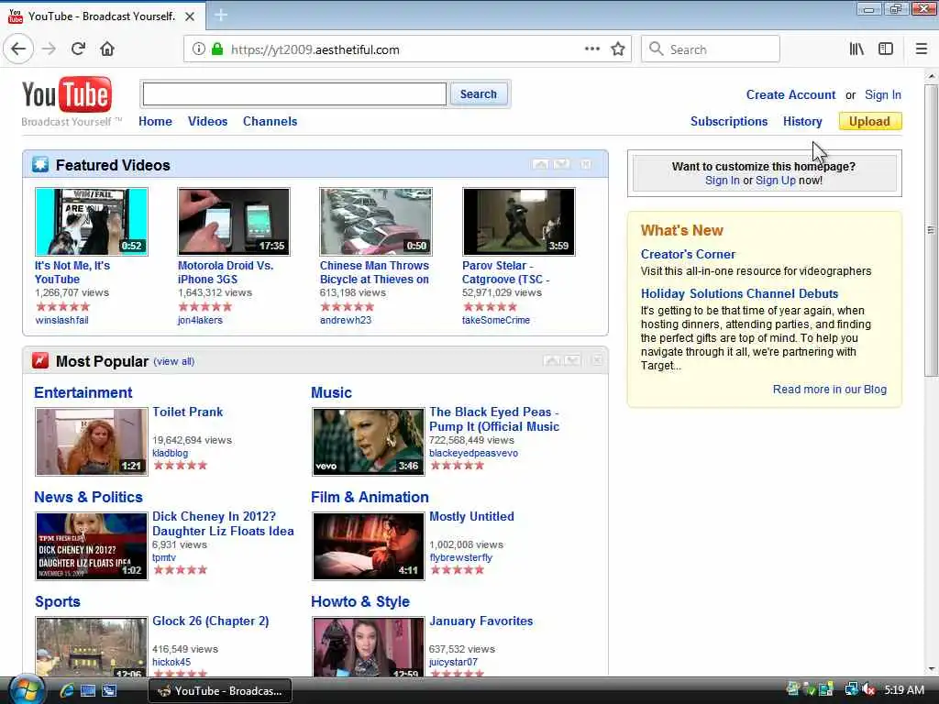The width and height of the screenshot is (939, 704).
Task: Open the Holiday Solutions Channel Debuts link
Action: pyautogui.click(x=740, y=294)
